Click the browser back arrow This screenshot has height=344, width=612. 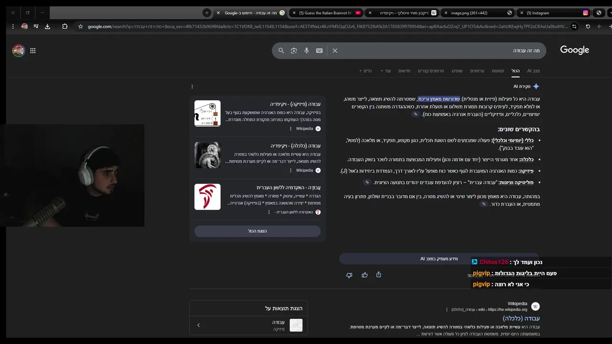pyautogui.click(x=600, y=26)
